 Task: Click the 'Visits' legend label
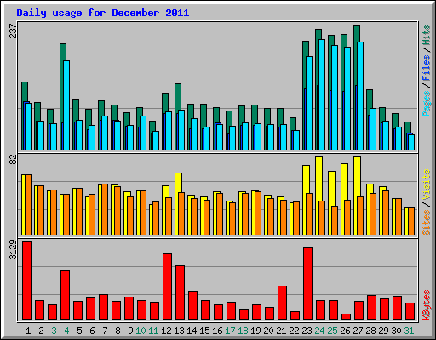point(427,185)
